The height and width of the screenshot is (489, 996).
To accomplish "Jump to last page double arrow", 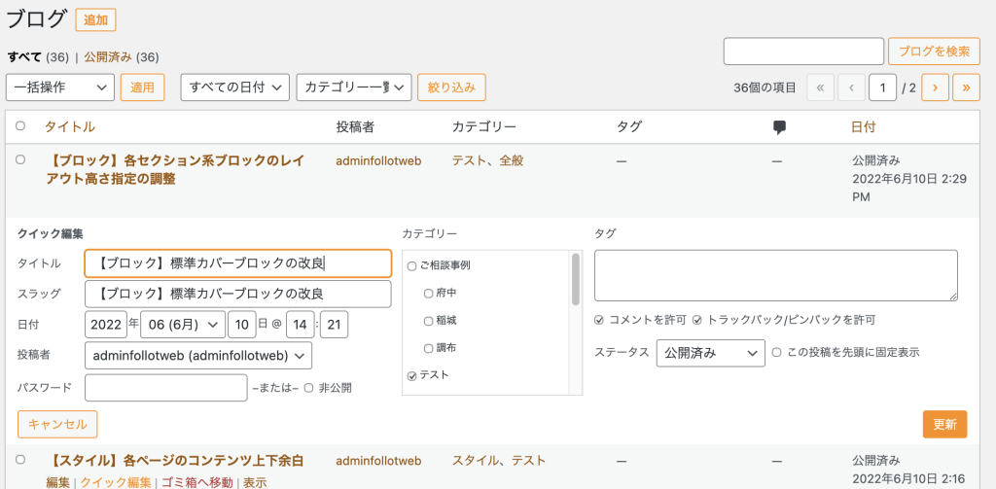I will pos(966,87).
